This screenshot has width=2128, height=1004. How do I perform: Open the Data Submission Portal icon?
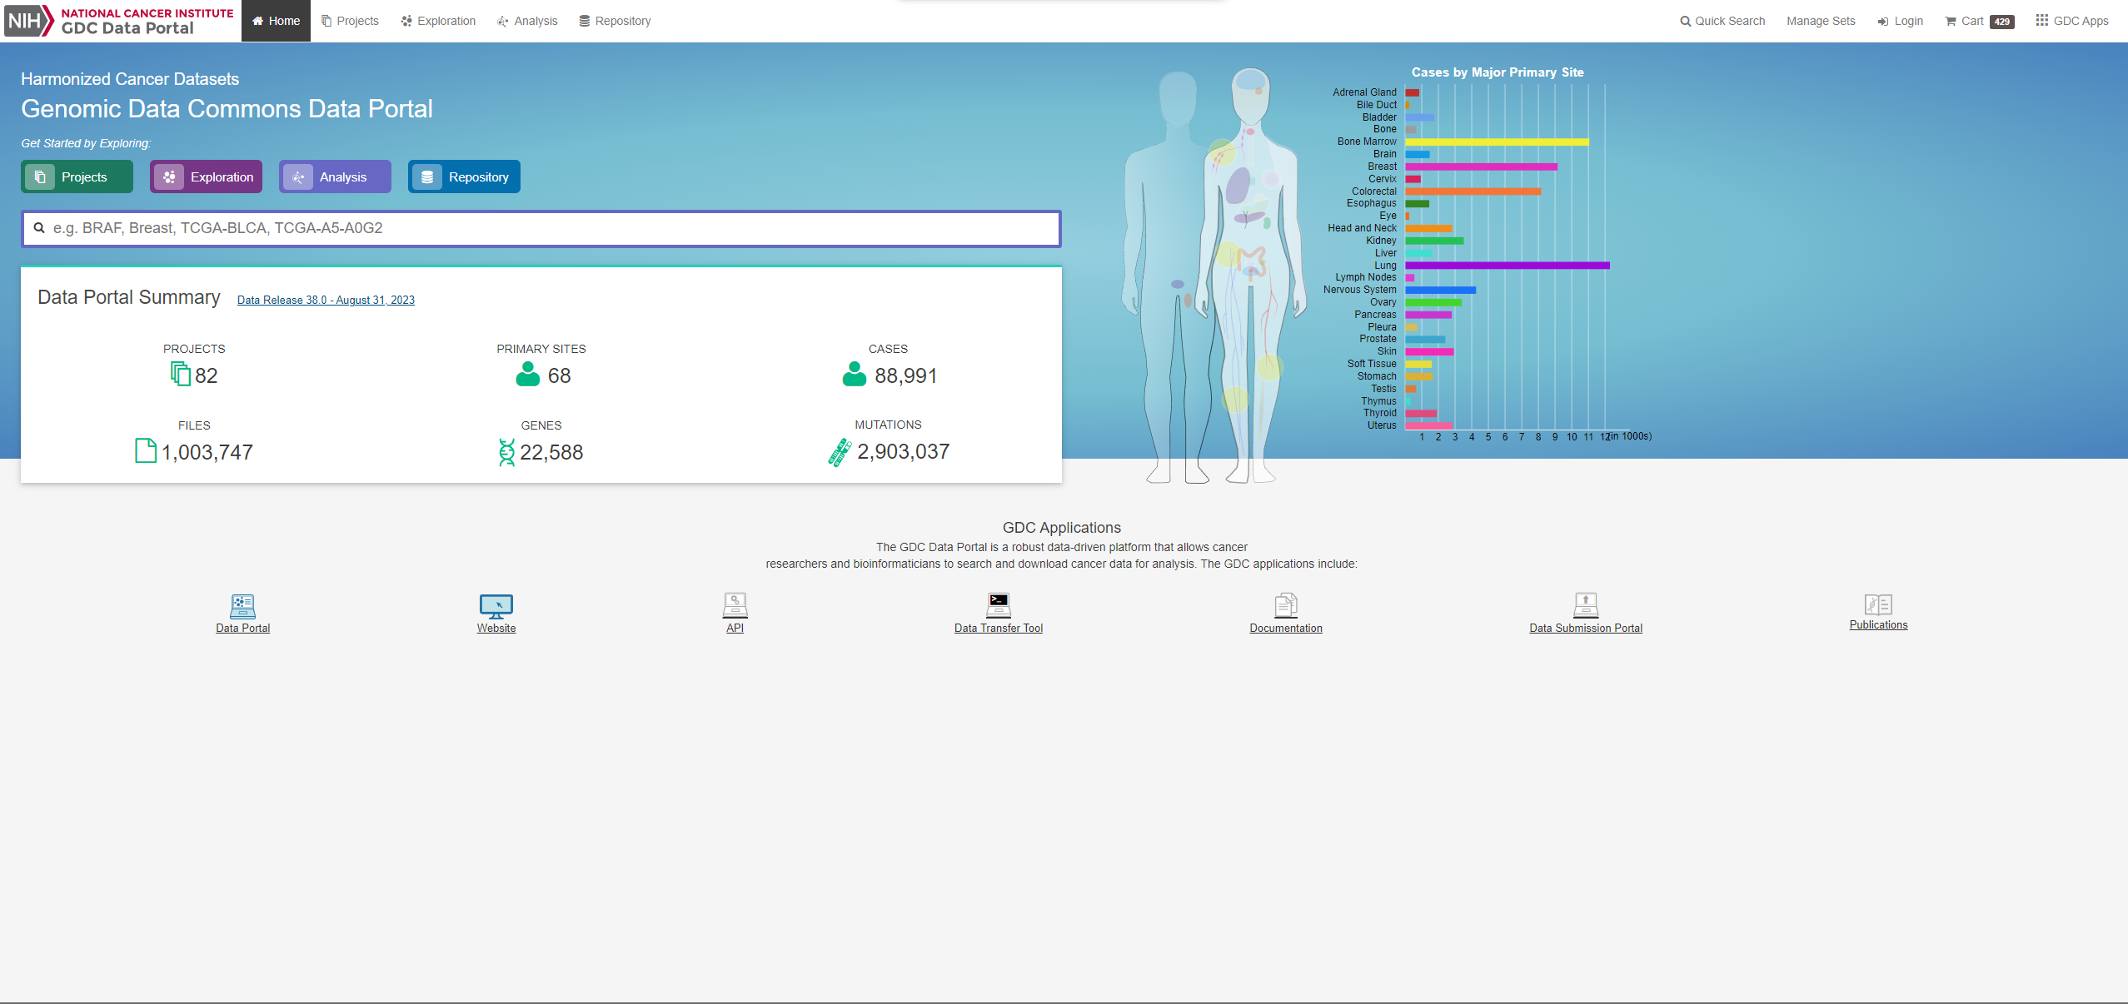(x=1585, y=605)
